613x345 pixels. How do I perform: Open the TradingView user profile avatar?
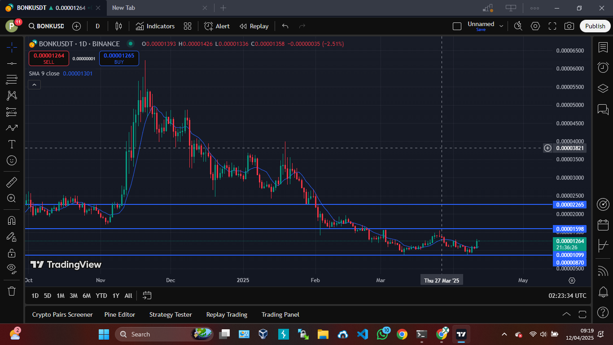coord(12,26)
